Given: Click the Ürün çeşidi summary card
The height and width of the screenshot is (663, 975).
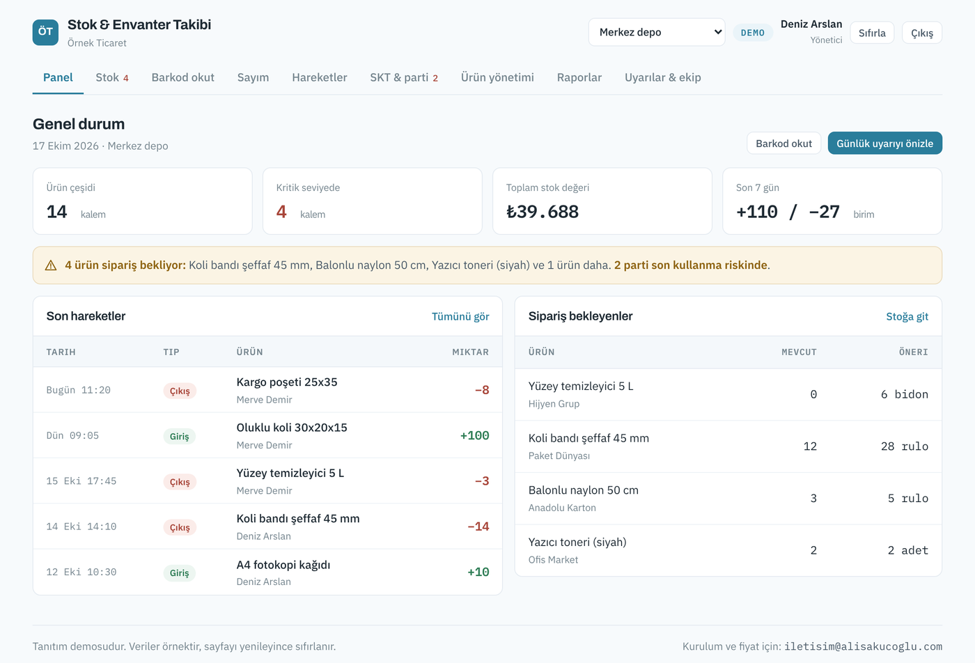Looking at the screenshot, I should point(143,201).
